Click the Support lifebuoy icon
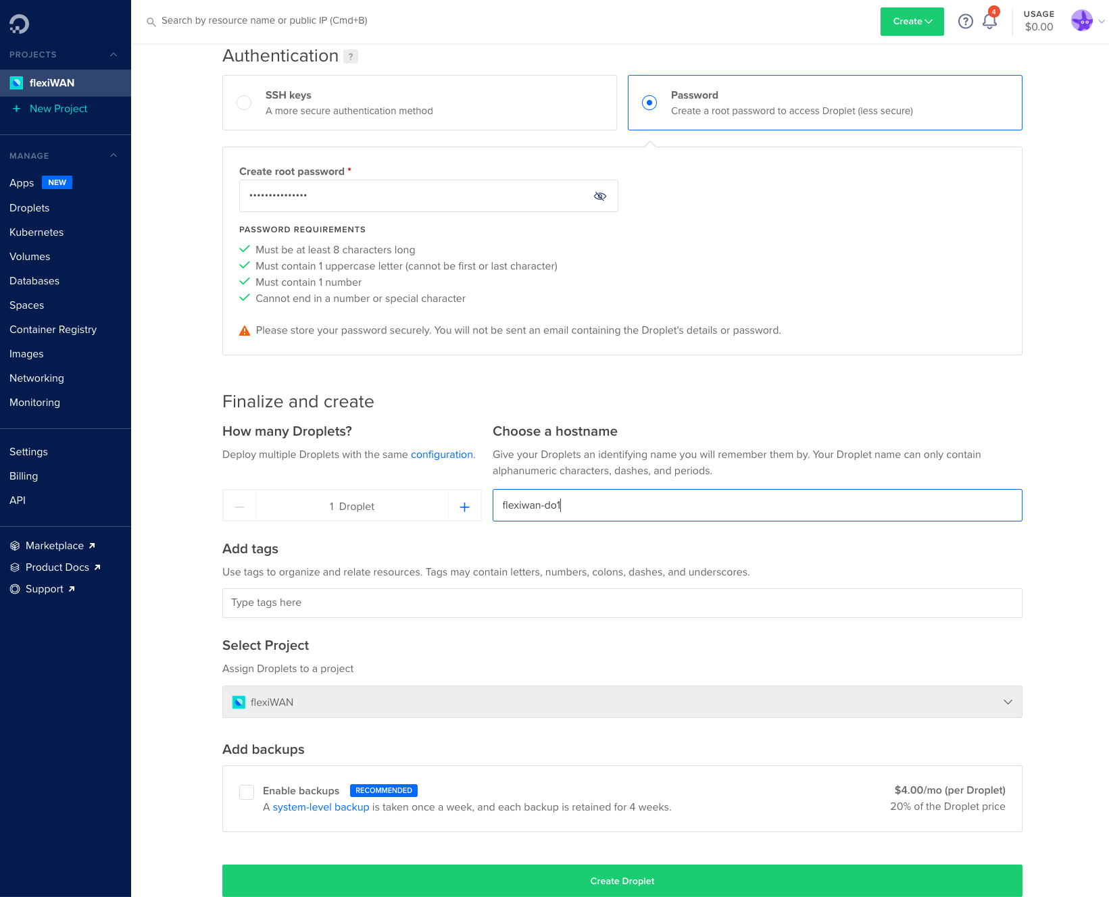The image size is (1109, 897). (x=15, y=589)
